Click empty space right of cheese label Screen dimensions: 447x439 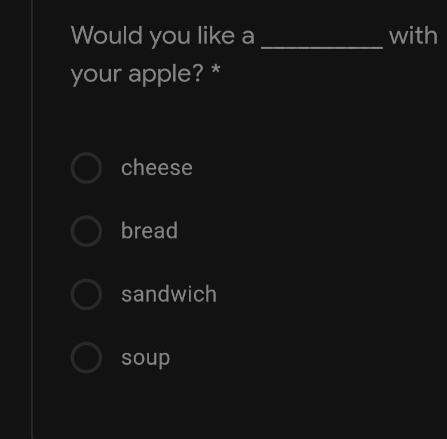[x=316, y=168]
